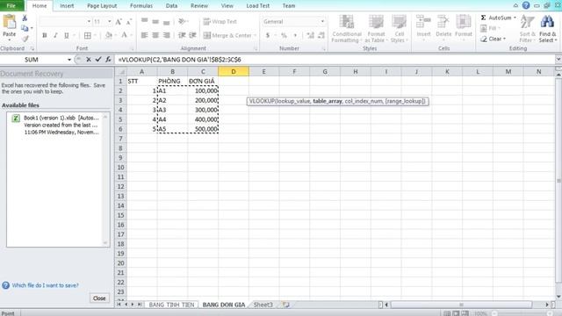Click the Cut scissors icon
The width and height of the screenshot is (562, 316).
[25, 18]
